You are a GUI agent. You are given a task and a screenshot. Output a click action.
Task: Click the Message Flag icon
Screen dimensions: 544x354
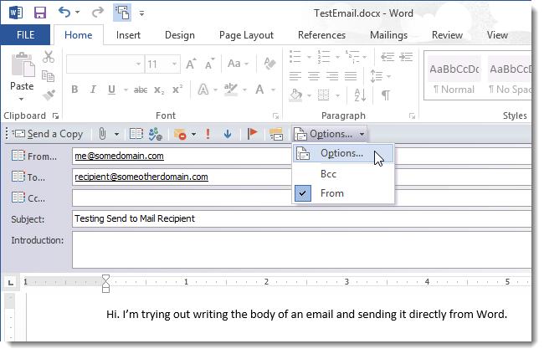coord(252,134)
